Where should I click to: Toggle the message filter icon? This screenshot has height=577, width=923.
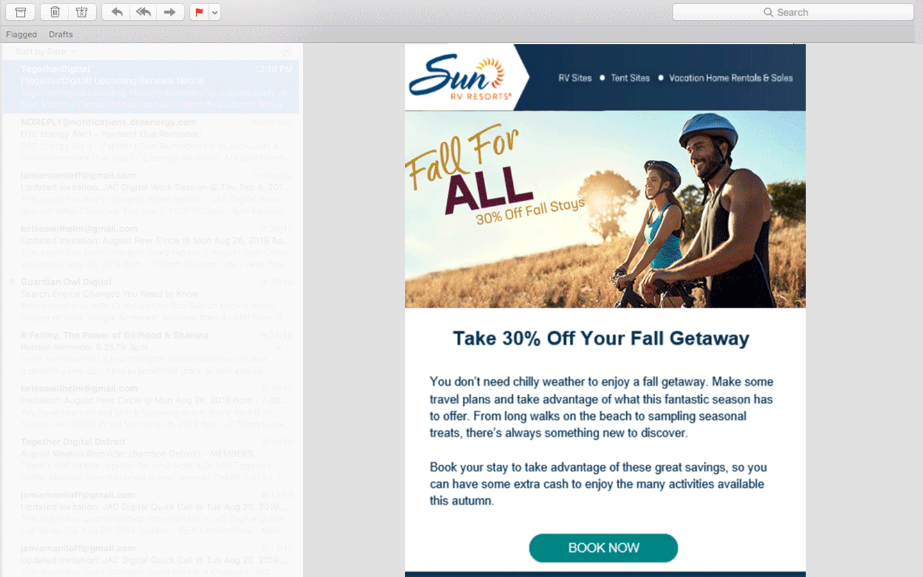coord(287,51)
